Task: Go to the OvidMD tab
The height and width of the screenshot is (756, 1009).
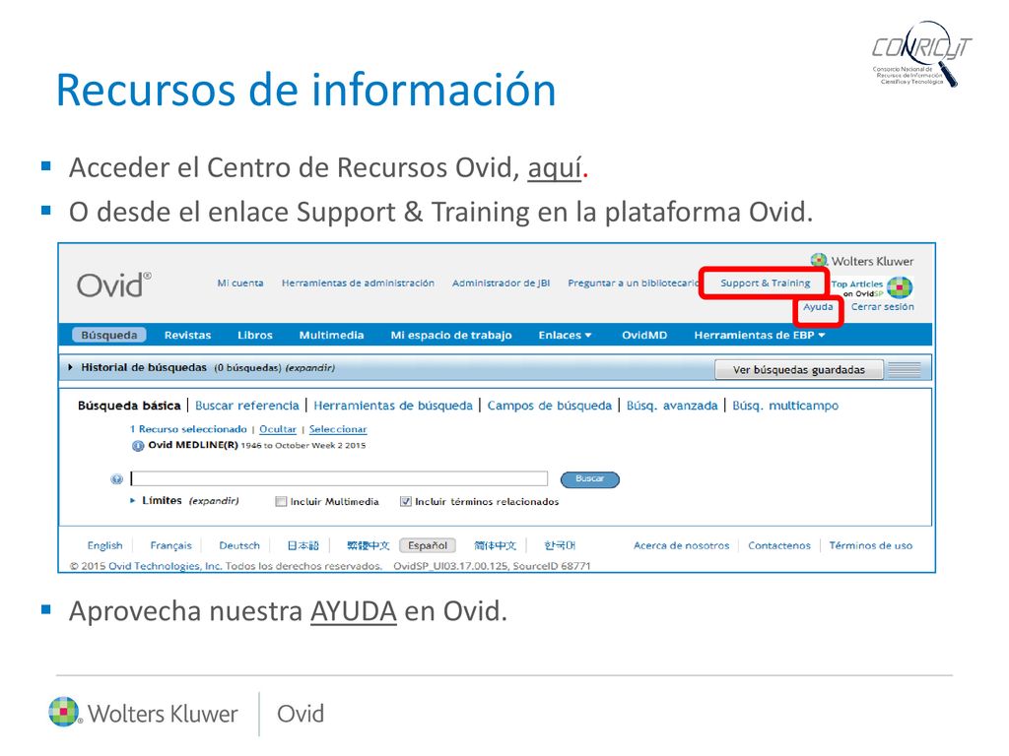Action: click(644, 335)
